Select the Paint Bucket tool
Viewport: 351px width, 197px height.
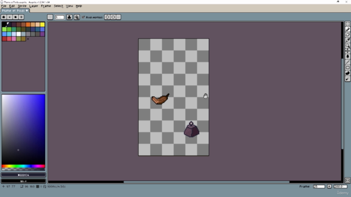(x=347, y=56)
